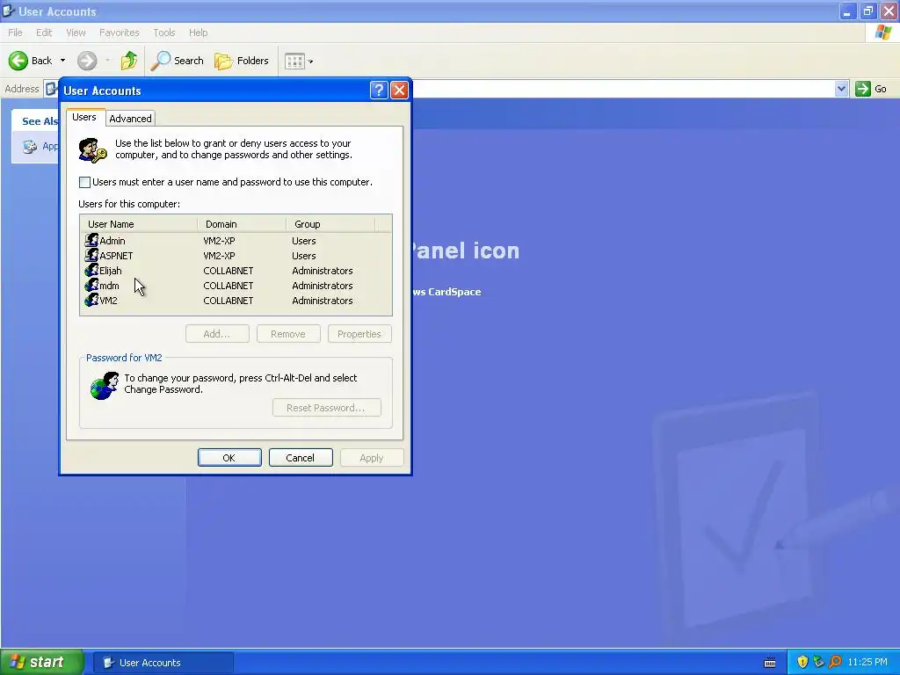Click COLLABNET domain in the VM2 row
The height and width of the screenshot is (675, 900).
pos(229,301)
